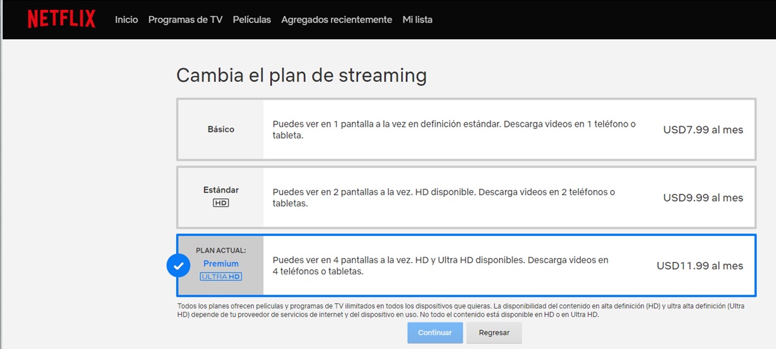Click the 'Cambia el plan de streaming' heading
This screenshot has width=776, height=349.
(301, 75)
